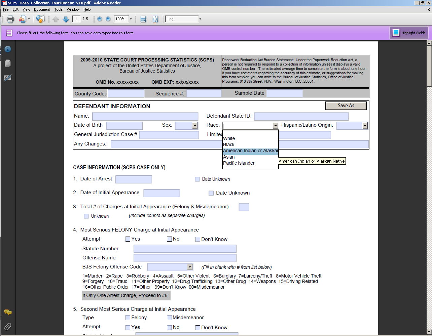Check Yes for second charge Attempt
432x336 pixels.
pyautogui.click(x=128, y=328)
